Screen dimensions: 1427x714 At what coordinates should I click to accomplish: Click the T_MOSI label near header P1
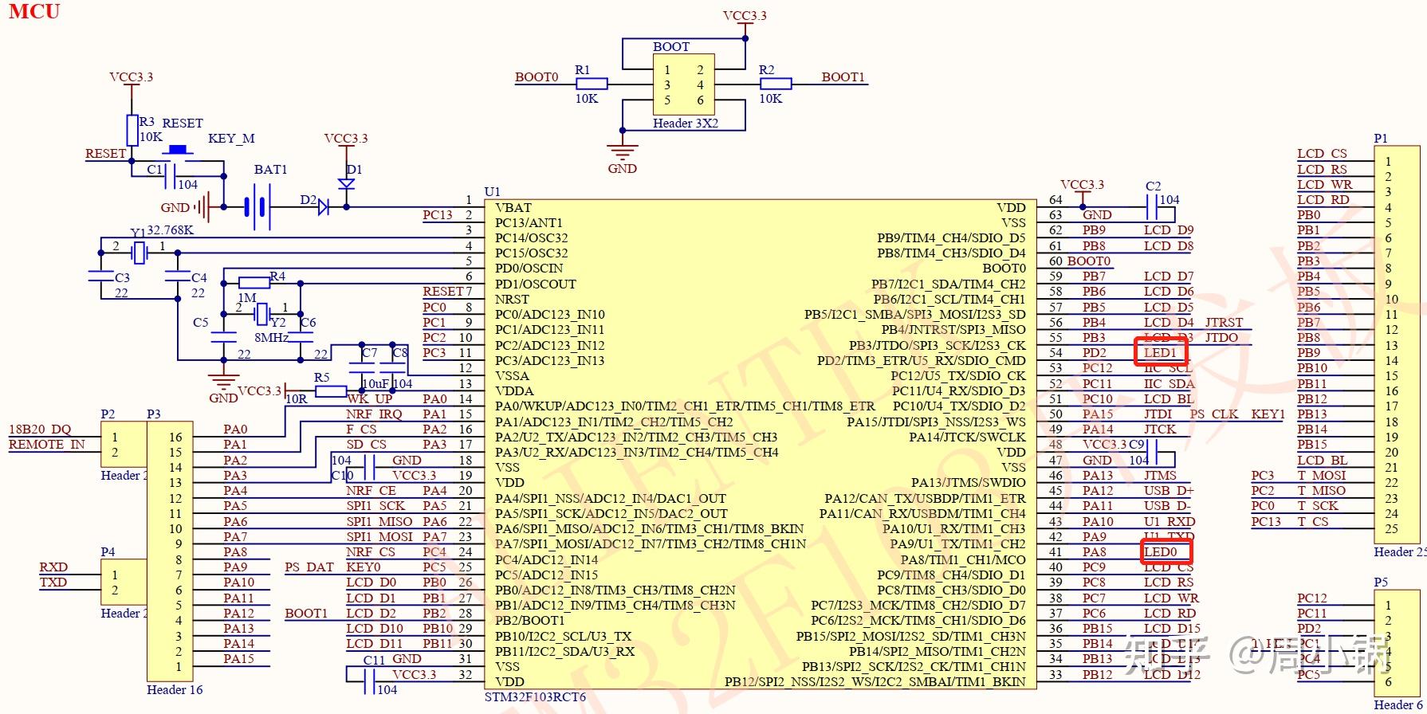click(1322, 476)
